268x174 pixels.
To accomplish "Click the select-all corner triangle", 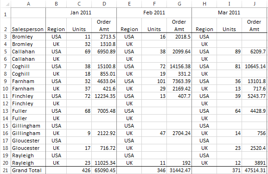I will pyautogui.click(x=7, y=4).
